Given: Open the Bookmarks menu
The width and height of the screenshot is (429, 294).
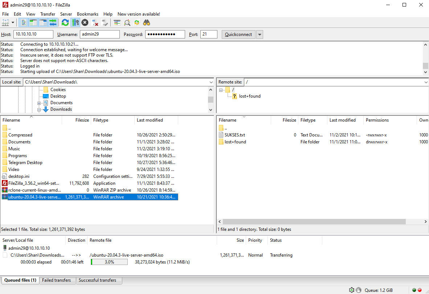Looking at the screenshot, I should pos(87,14).
